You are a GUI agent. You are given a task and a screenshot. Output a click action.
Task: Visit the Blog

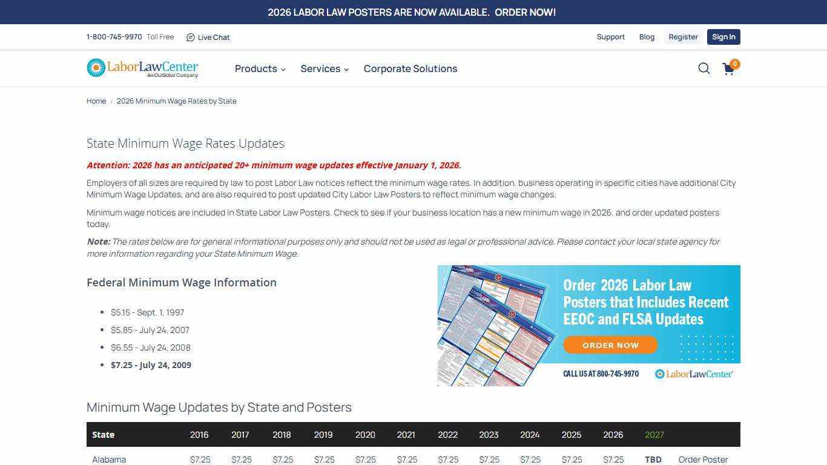(647, 37)
